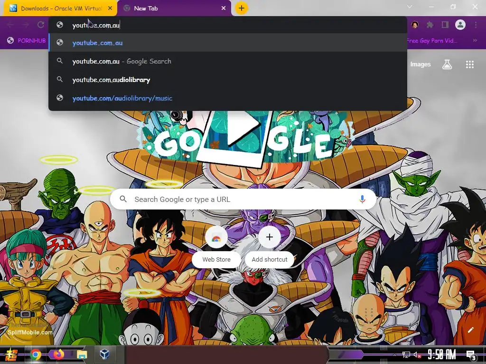Pick youtube.com.audiolibrary search suggestion
This screenshot has width=486, height=364.
click(228, 80)
